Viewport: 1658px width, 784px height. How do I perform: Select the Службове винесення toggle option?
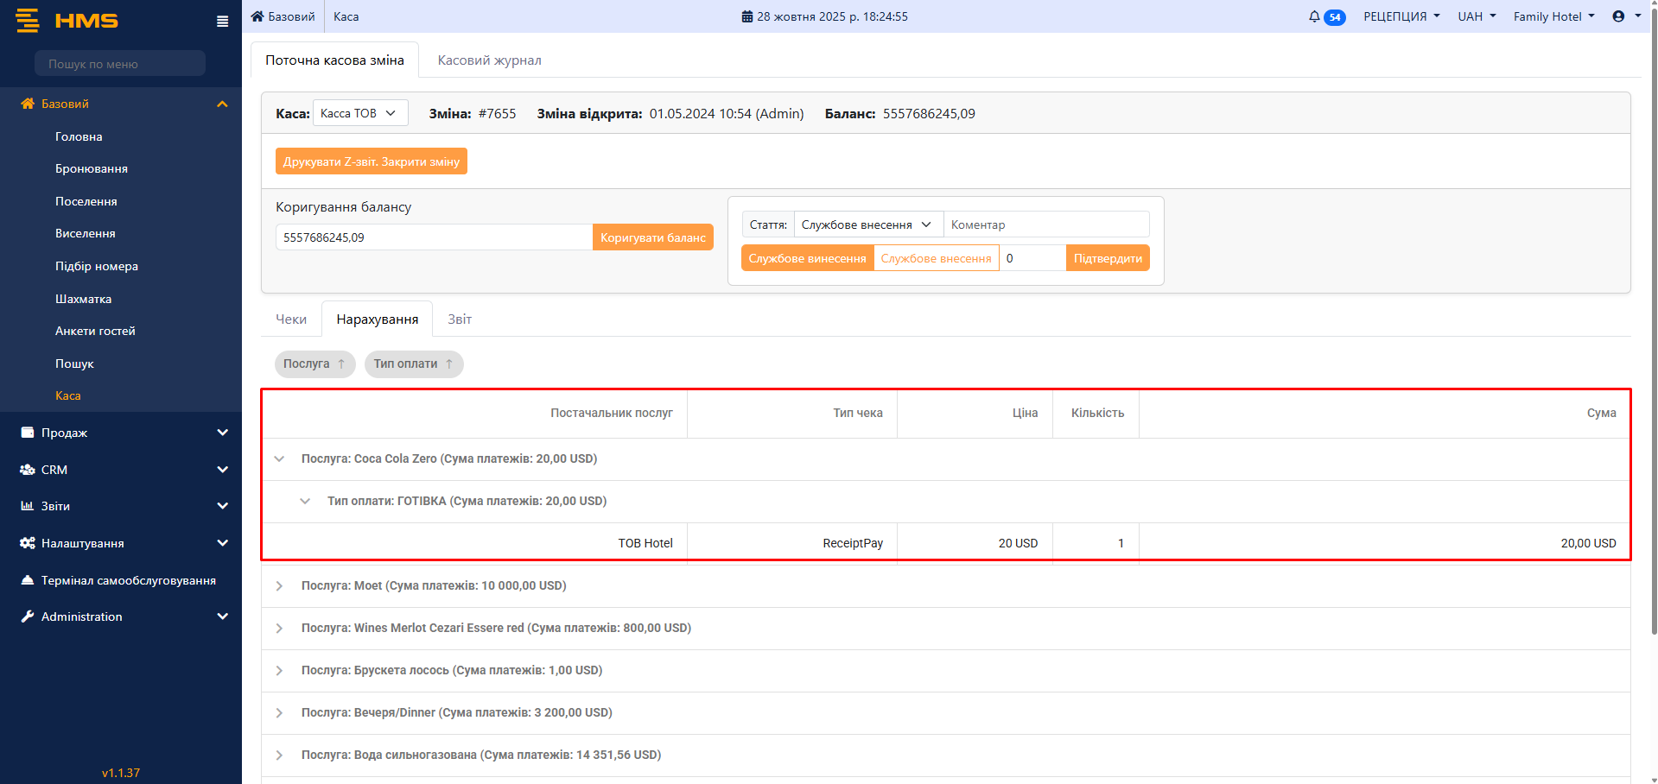(x=807, y=258)
